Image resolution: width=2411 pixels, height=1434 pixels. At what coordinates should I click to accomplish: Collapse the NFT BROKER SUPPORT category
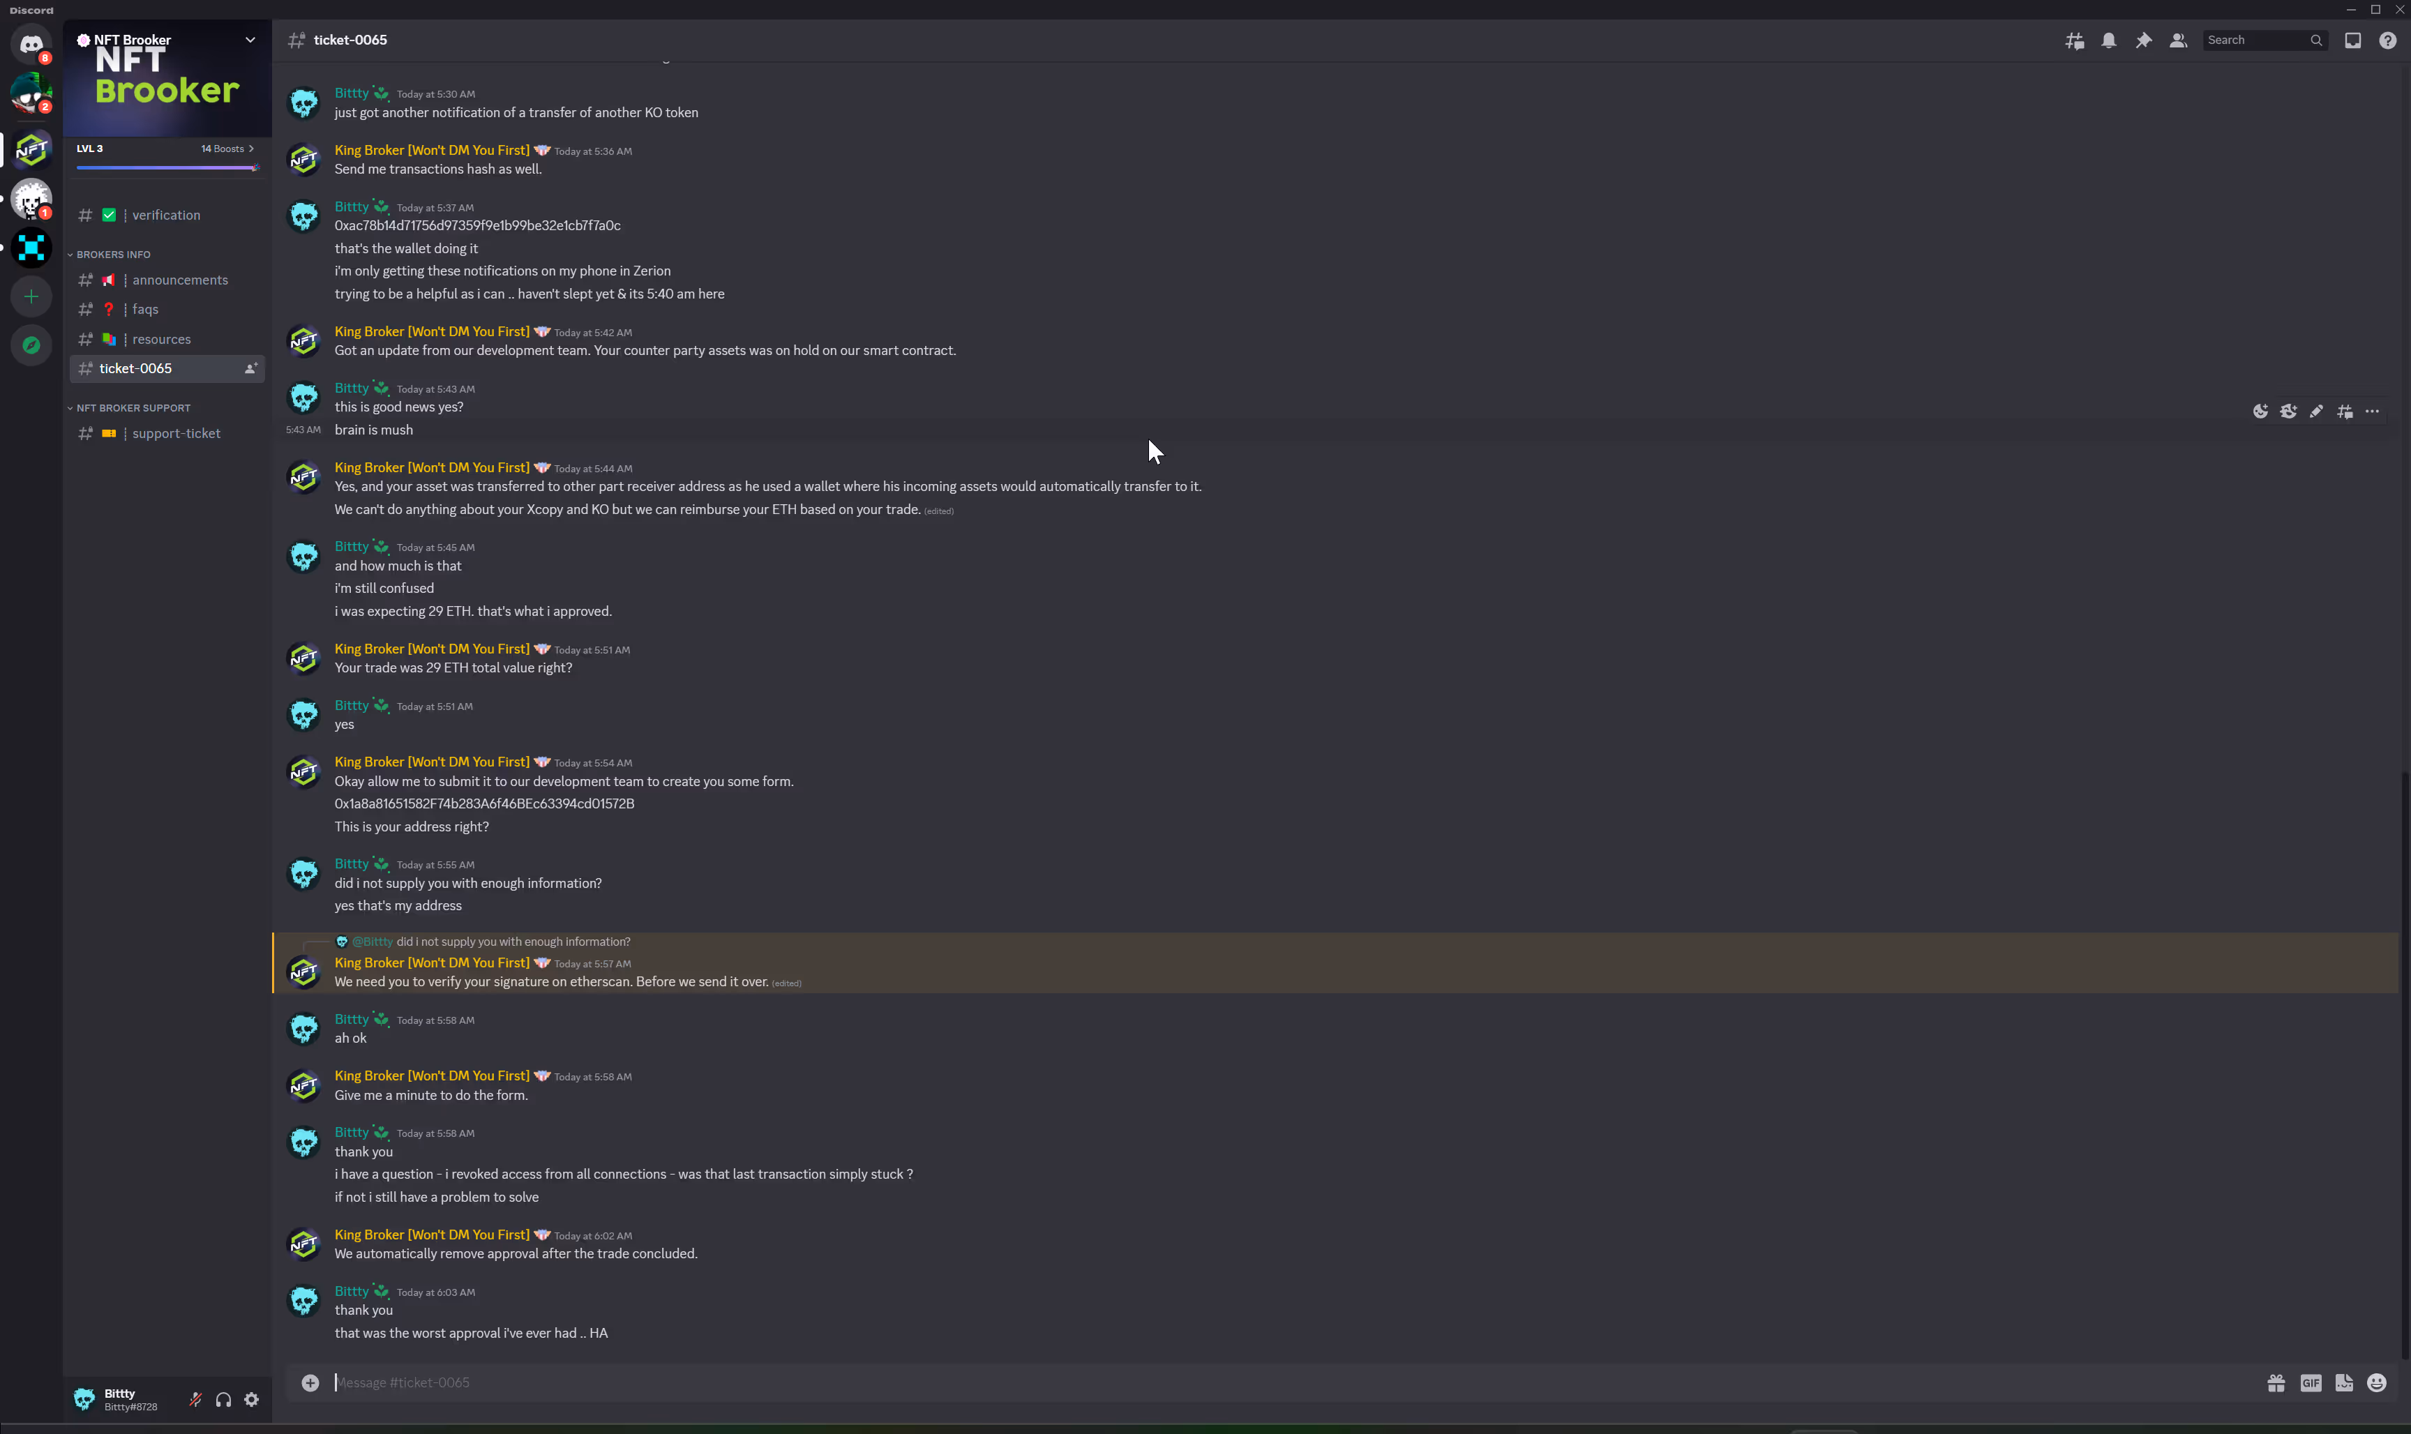point(133,408)
